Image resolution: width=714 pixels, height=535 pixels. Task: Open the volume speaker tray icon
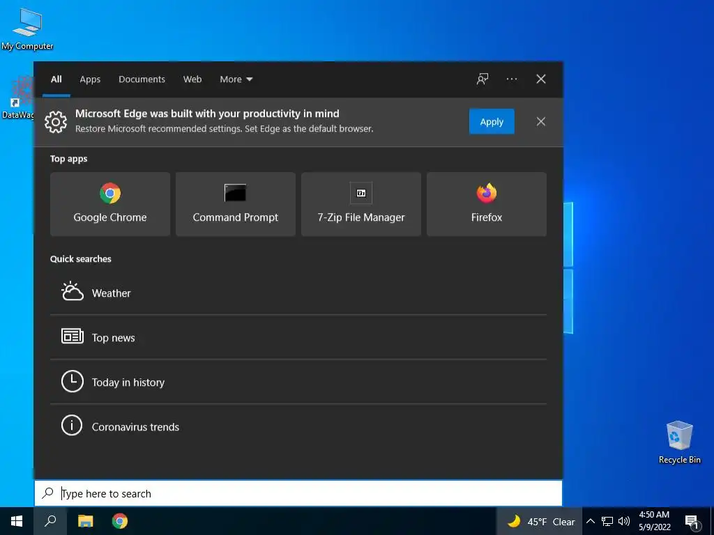[x=624, y=521]
